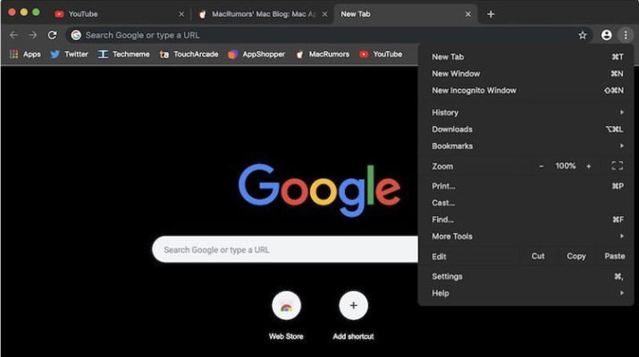This screenshot has width=639, height=357.
Task: Click the back navigation arrow
Action: pos(14,35)
